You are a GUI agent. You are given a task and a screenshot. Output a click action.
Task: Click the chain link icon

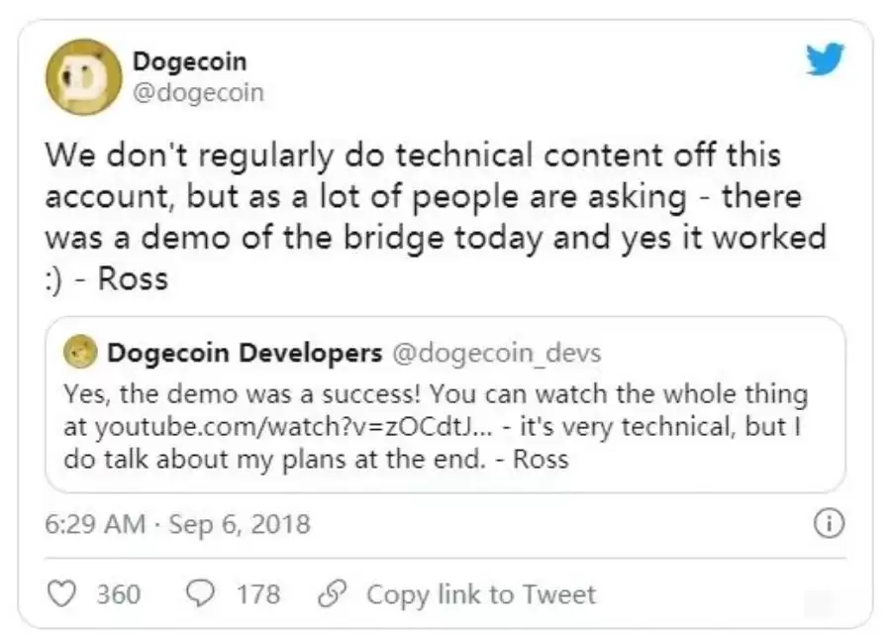click(329, 594)
